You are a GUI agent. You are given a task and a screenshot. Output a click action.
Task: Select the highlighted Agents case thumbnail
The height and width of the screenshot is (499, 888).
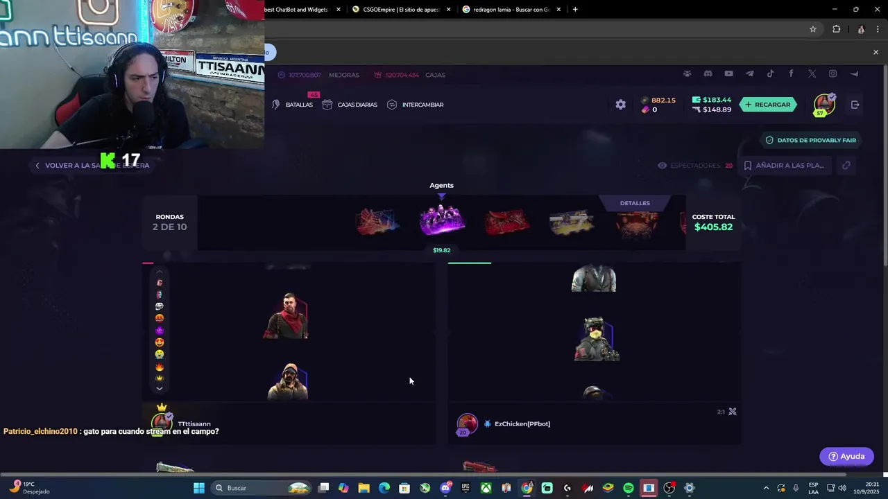(442, 222)
